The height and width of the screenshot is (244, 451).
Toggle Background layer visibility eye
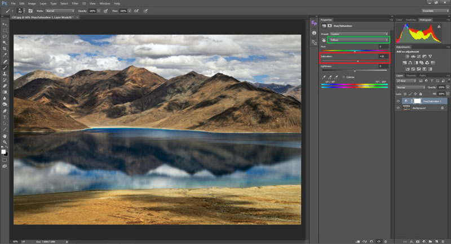coord(398,107)
